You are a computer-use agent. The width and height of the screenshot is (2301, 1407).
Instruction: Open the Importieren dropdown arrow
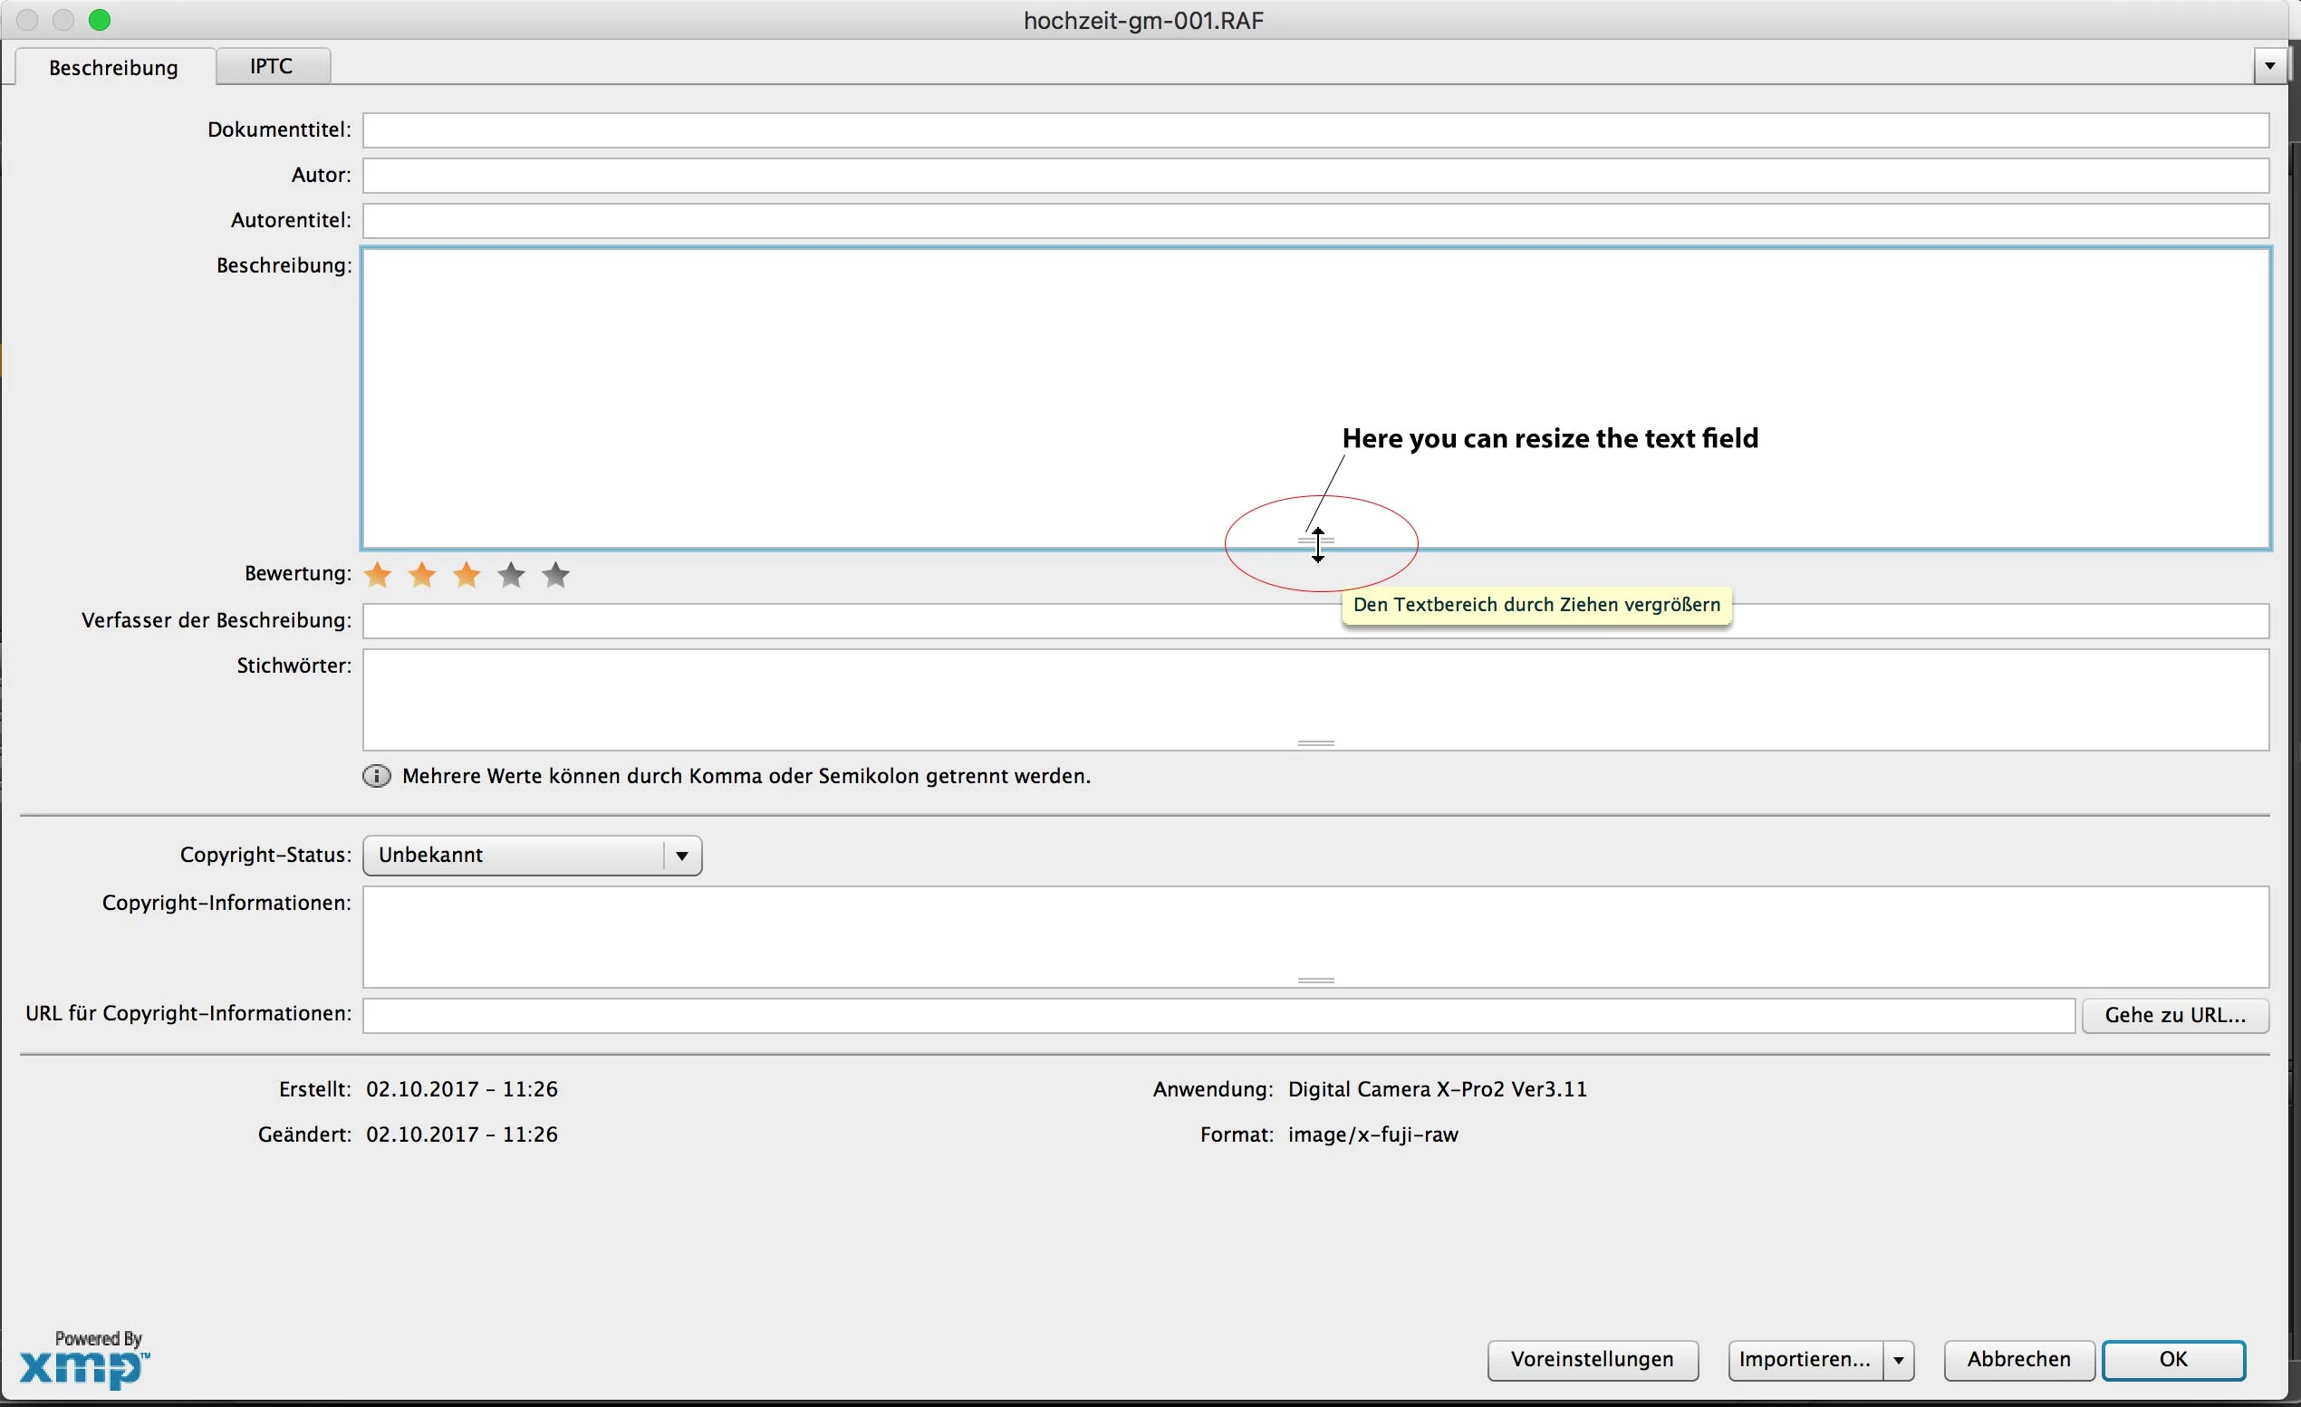coord(1899,1360)
